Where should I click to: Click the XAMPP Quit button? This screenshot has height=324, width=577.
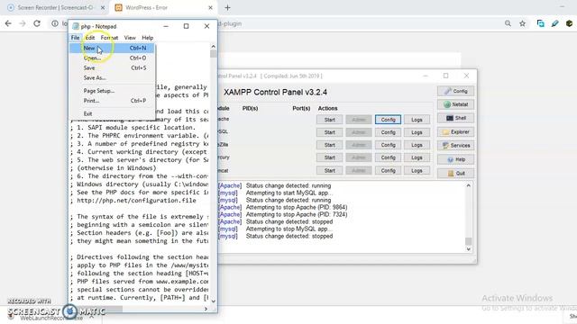tap(455, 174)
